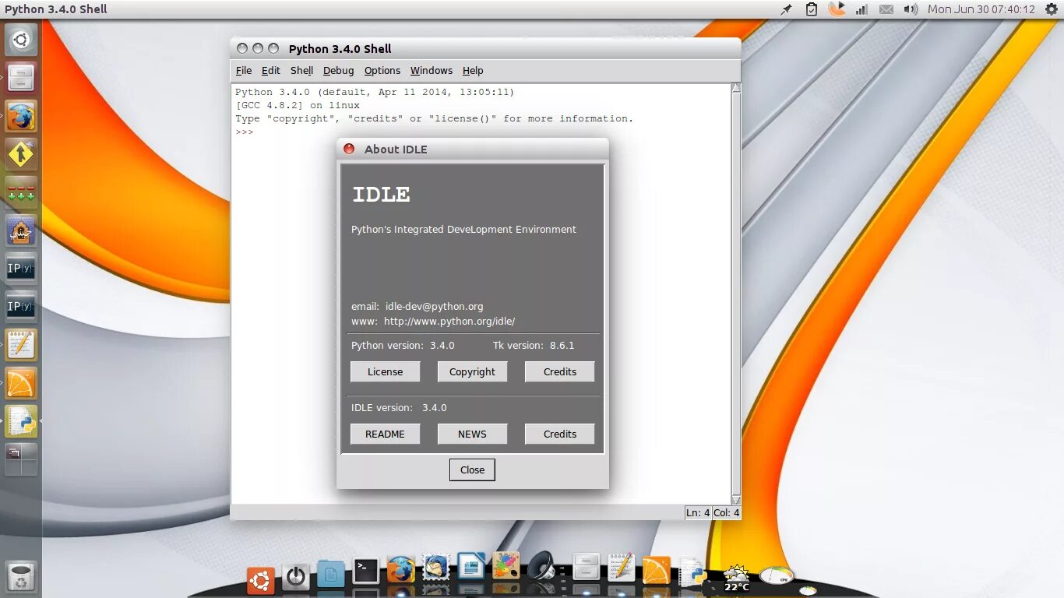Click the Copyright button
Screen dimensions: 1064x598
click(x=472, y=371)
